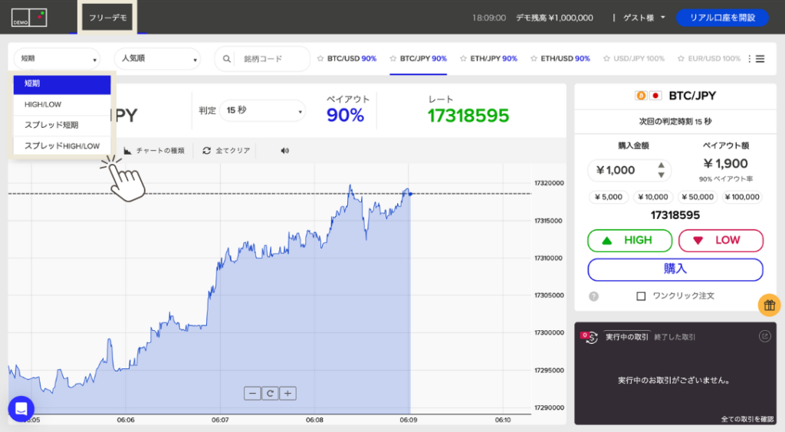Pop out the trades panel icon
785x432 pixels.
[764, 336]
